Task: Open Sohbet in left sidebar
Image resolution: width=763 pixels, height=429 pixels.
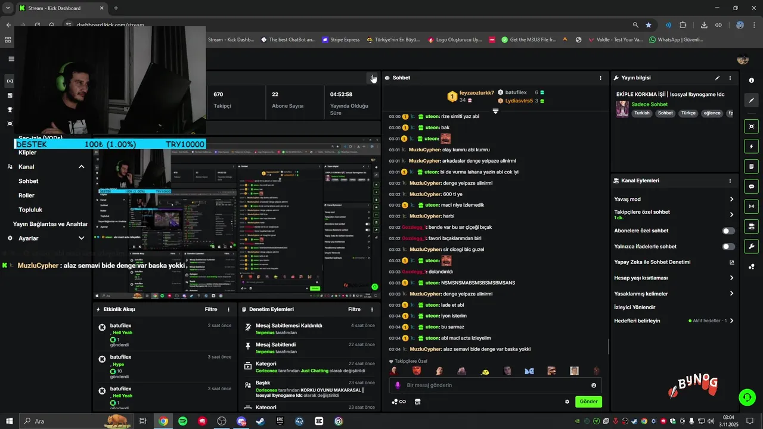Action: click(x=28, y=181)
